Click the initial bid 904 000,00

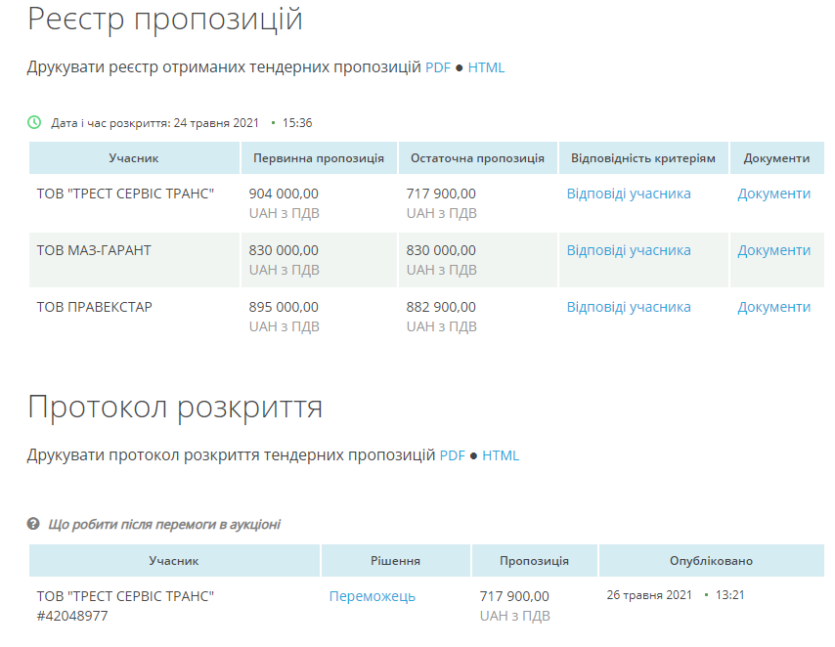click(284, 194)
